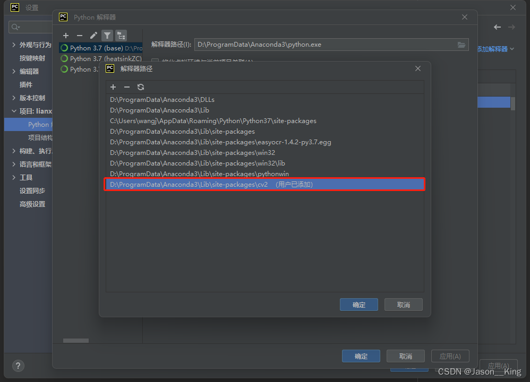Select Python 3.7 (heatsinkZC) interpreter
The height and width of the screenshot is (382, 530).
tap(101, 59)
